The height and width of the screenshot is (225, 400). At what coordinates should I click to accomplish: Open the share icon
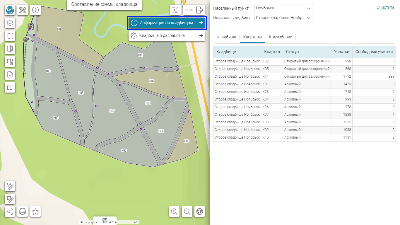(x=10, y=211)
